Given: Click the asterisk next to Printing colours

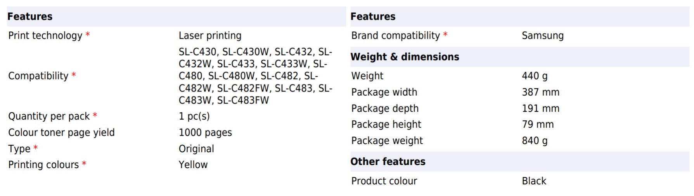Looking at the screenshot, I should [84, 163].
